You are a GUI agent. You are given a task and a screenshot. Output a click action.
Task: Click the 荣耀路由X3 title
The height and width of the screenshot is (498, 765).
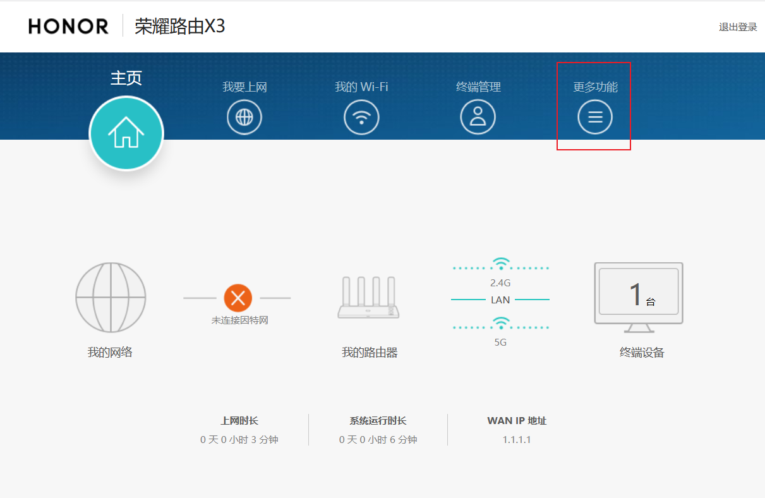click(x=180, y=27)
